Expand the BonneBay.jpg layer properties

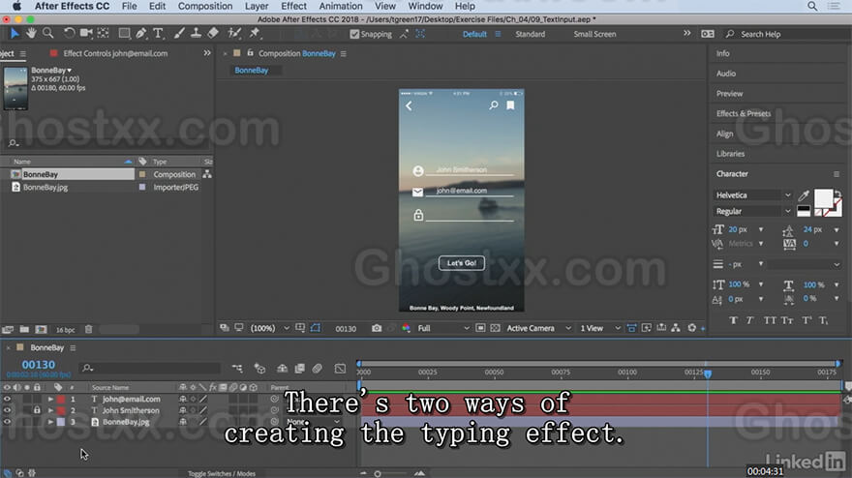coord(50,422)
